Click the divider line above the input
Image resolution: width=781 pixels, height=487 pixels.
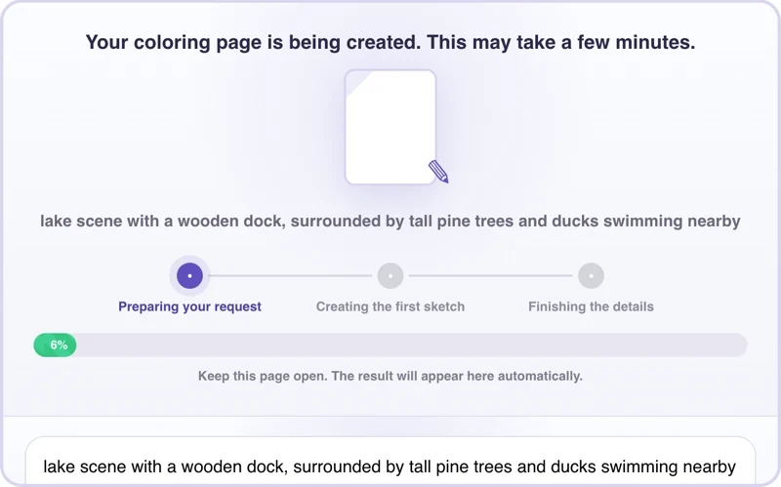pos(390,416)
